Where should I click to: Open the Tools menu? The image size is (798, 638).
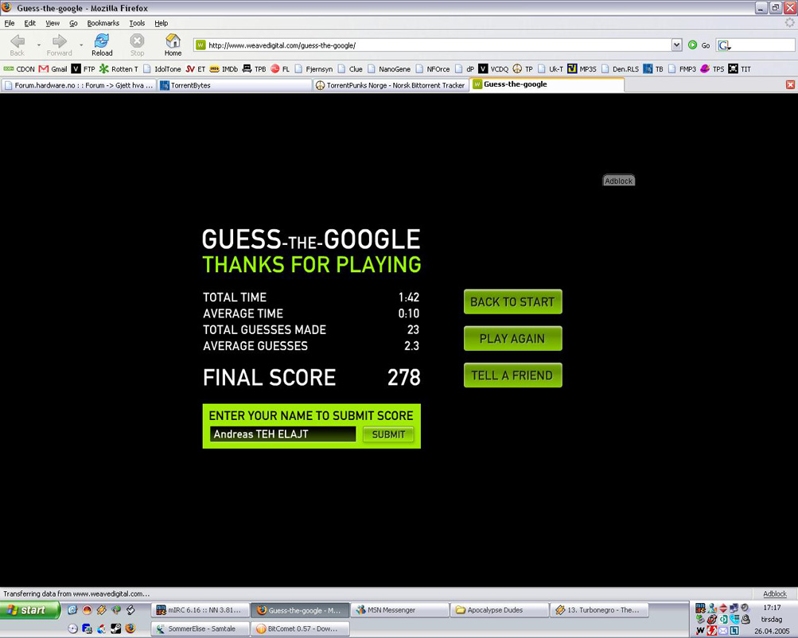point(137,23)
